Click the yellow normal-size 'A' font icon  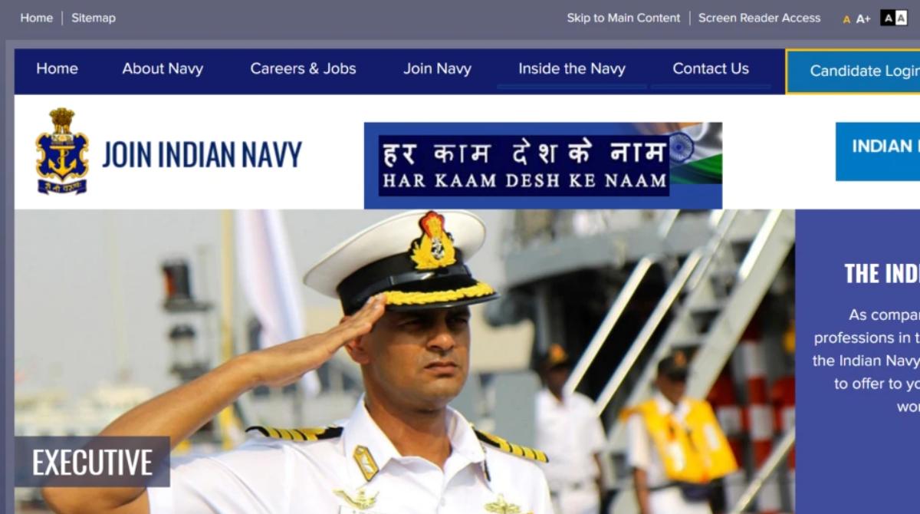coord(846,19)
